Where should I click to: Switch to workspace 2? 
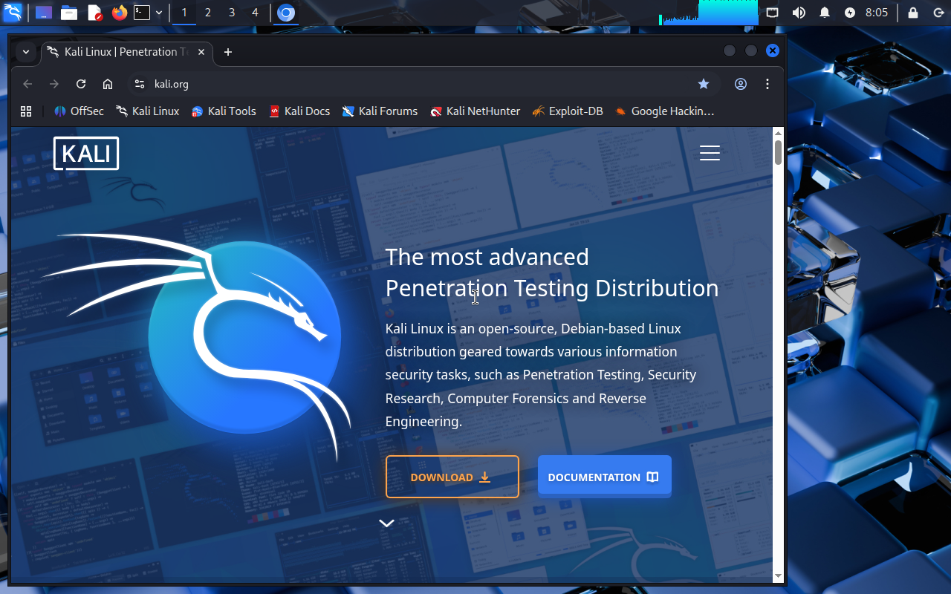208,13
